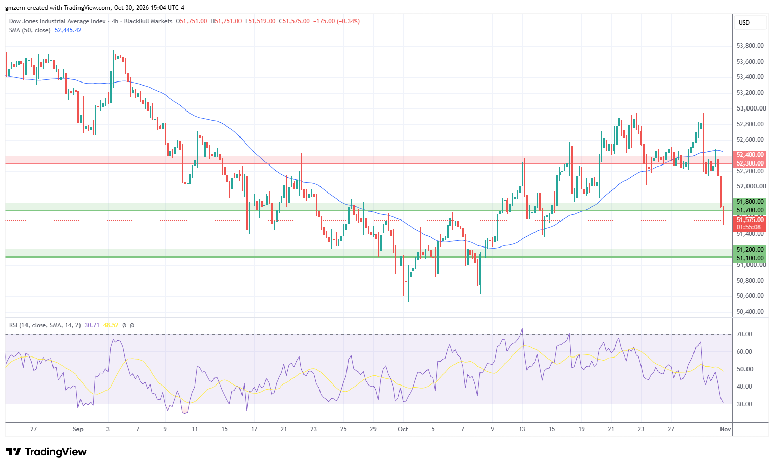Click the 30.00 level on the RSI axis
This screenshot has width=774, height=467.
click(x=744, y=404)
